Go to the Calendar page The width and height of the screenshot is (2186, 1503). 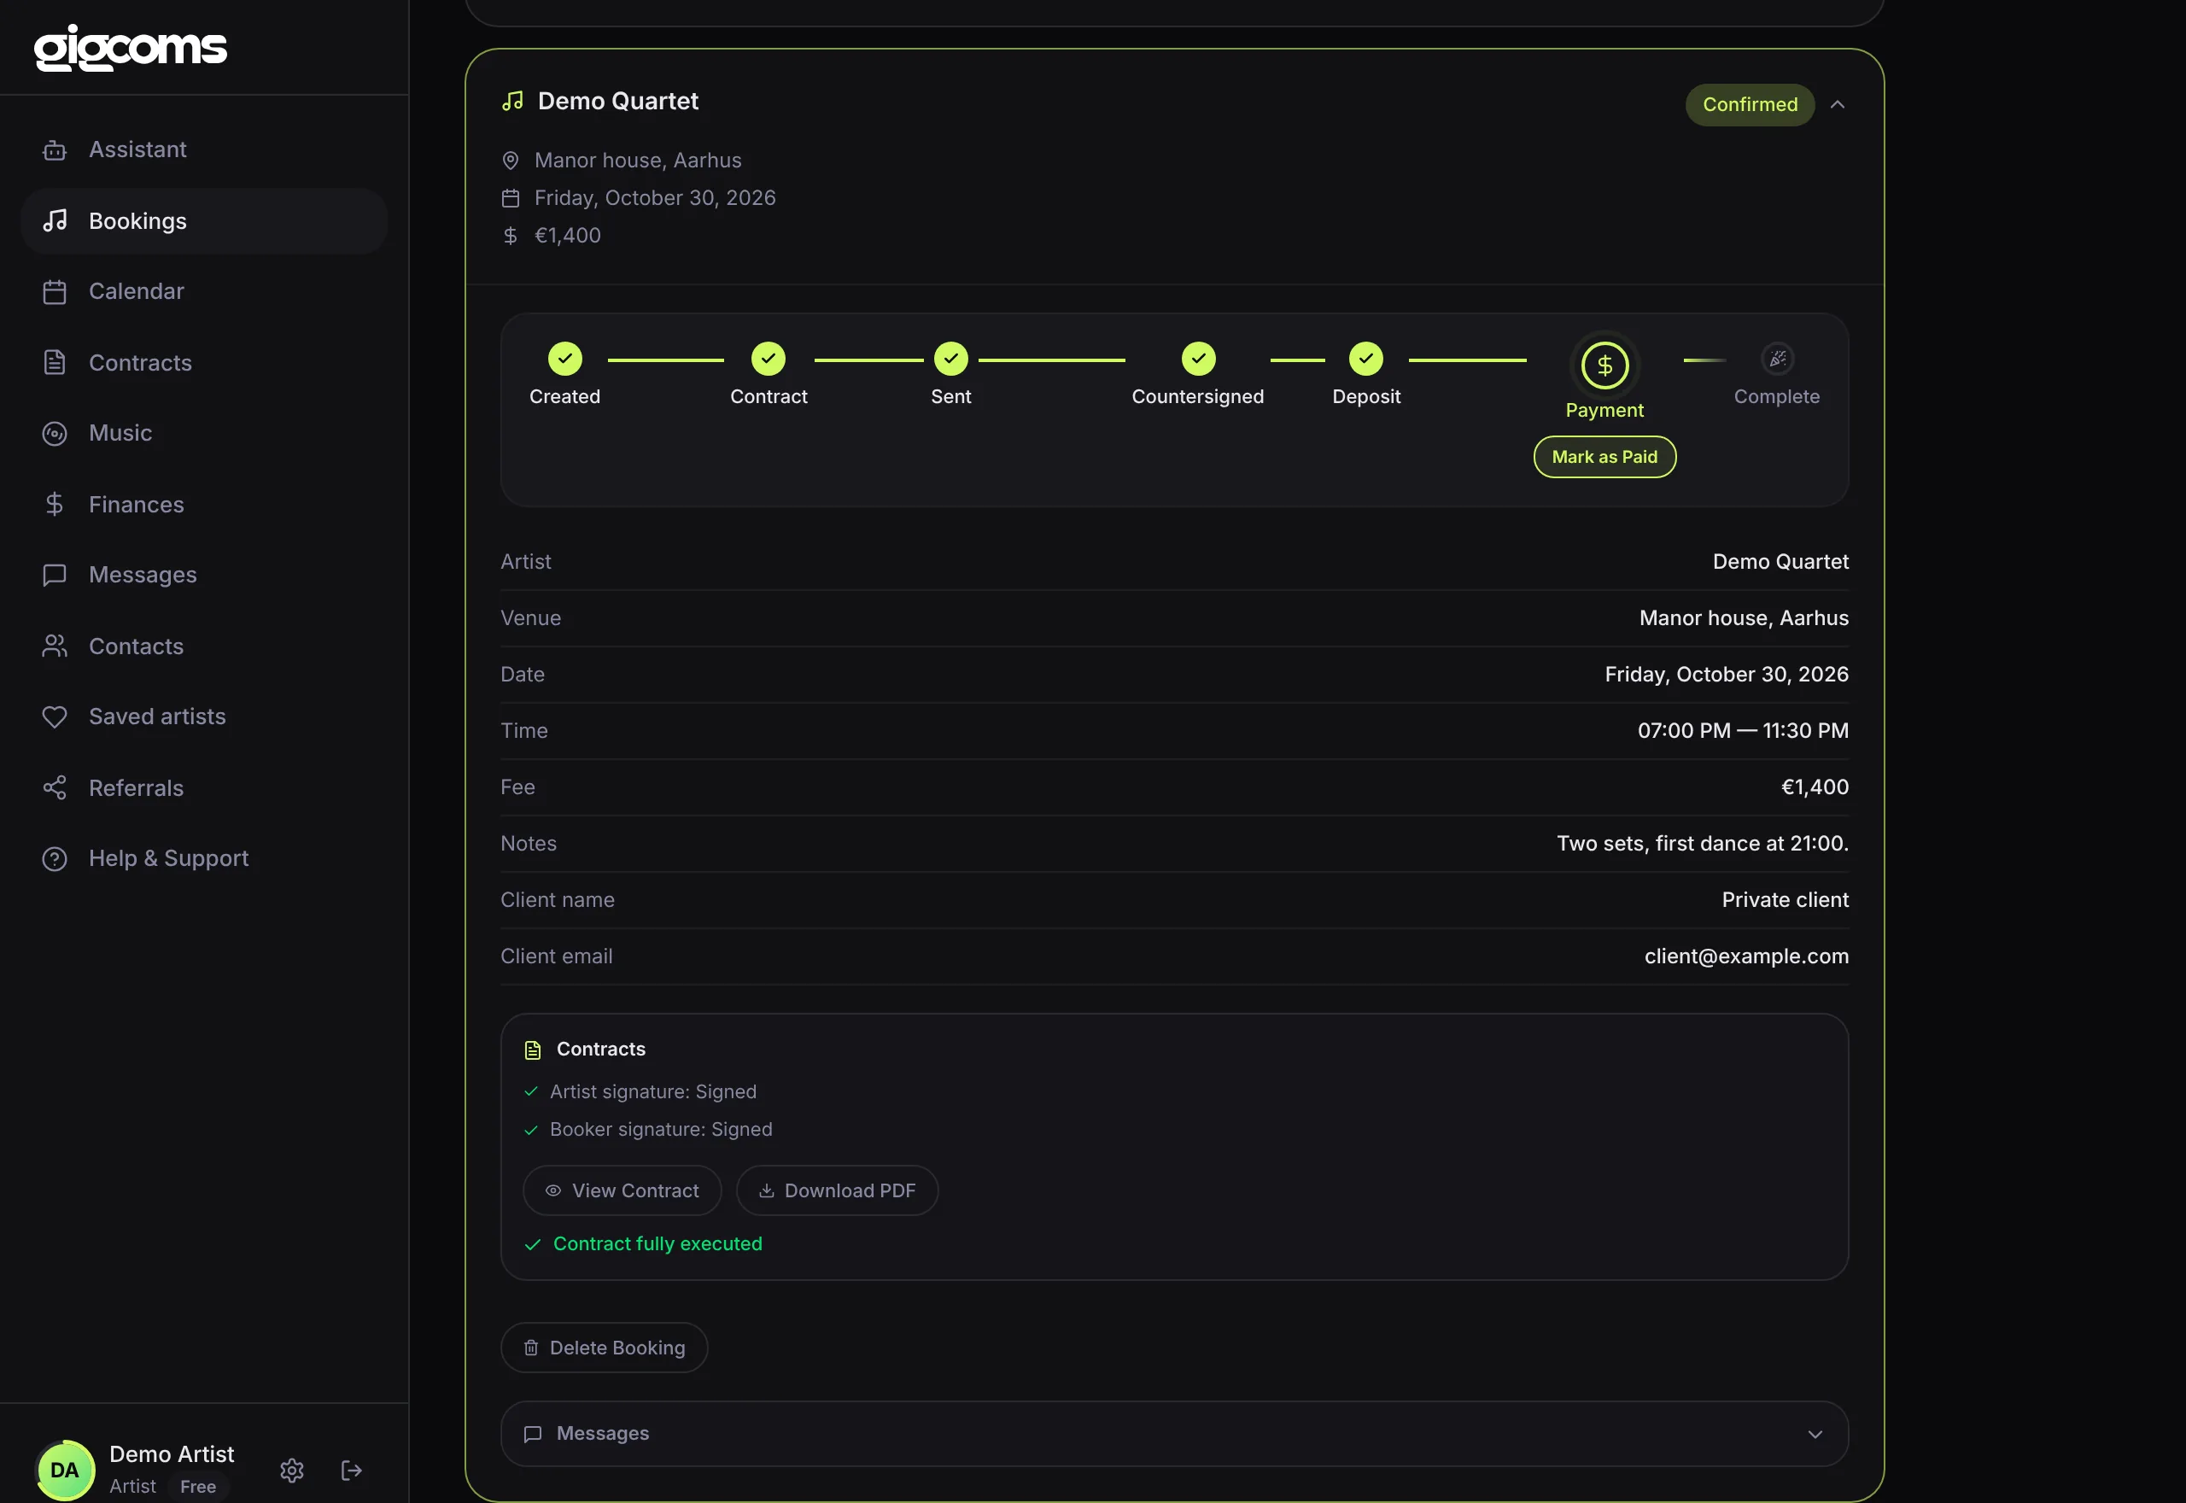tap(204, 292)
